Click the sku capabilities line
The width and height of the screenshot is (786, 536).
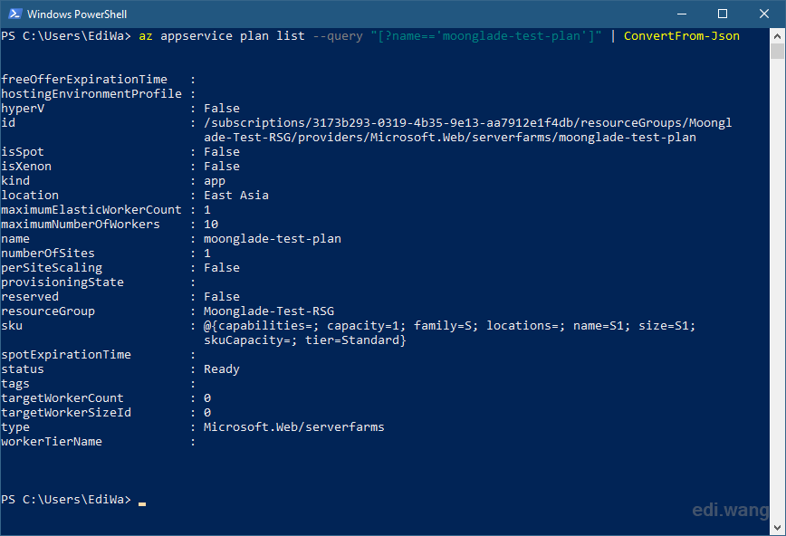450,326
